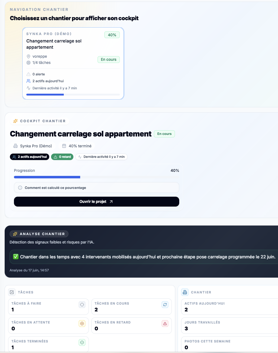The width and height of the screenshot is (278, 353).
Task: Click the En cours status badge beside title
Action: tap(164, 134)
